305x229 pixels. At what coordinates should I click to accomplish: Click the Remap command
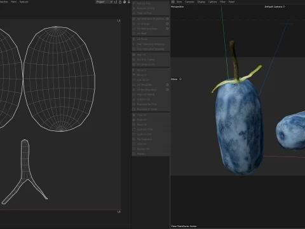(x=141, y=154)
